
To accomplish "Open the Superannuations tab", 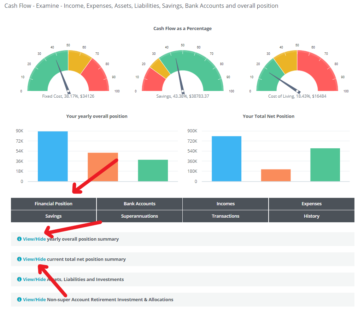I will tap(139, 216).
